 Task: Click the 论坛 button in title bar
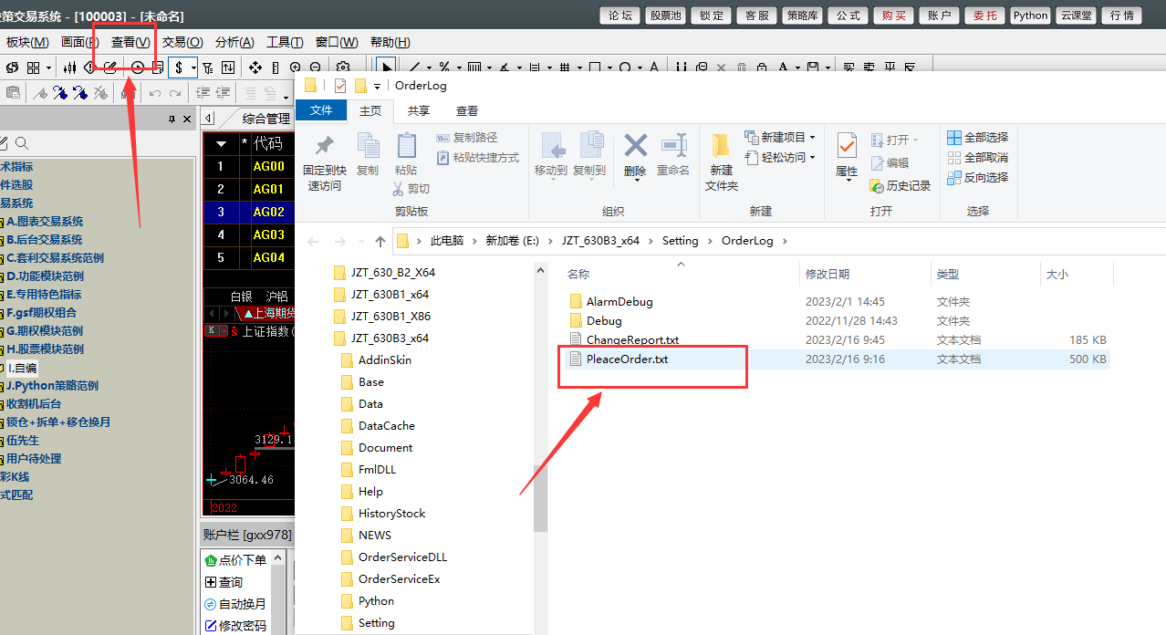[620, 15]
